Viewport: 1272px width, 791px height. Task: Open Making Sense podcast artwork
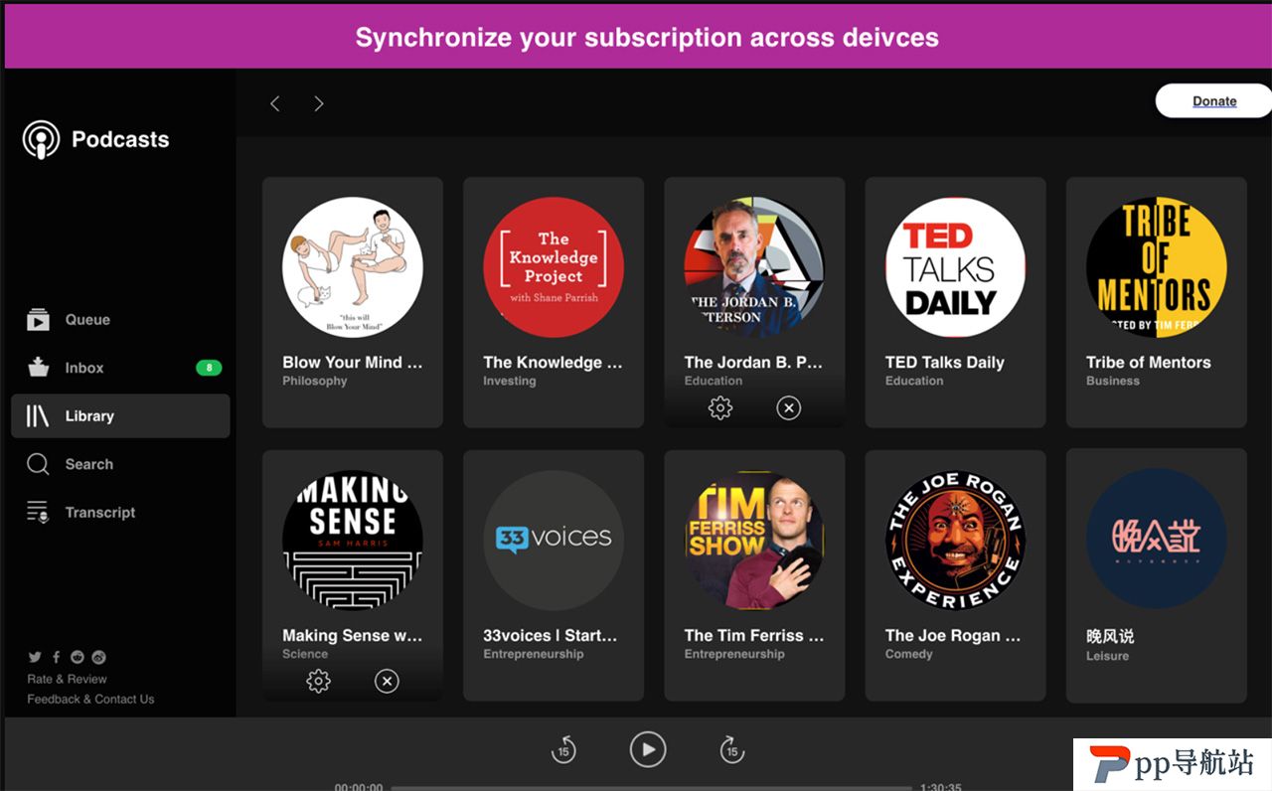[353, 540]
